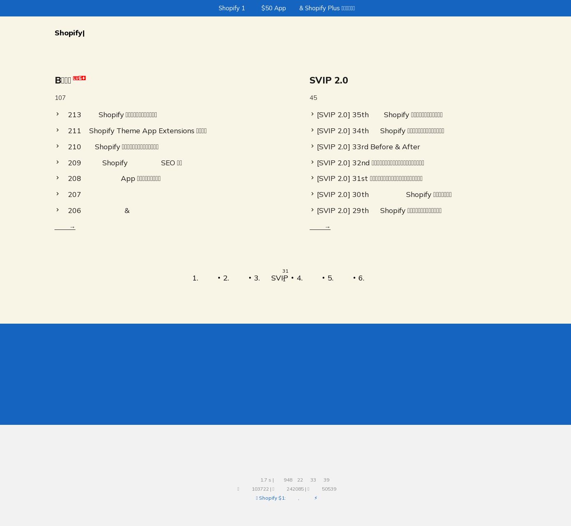Open footer Shopify $1 promotion link
This screenshot has width=571, height=526.
pos(287,498)
